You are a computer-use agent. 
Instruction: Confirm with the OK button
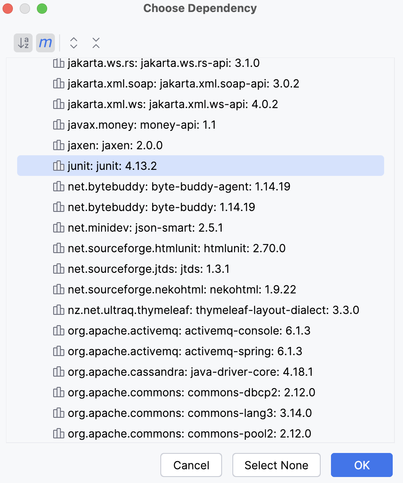[x=361, y=465]
